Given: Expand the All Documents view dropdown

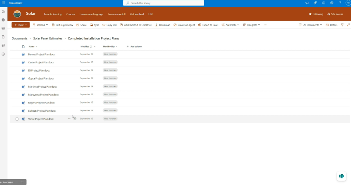Looking at the screenshot, I should [x=312, y=25].
